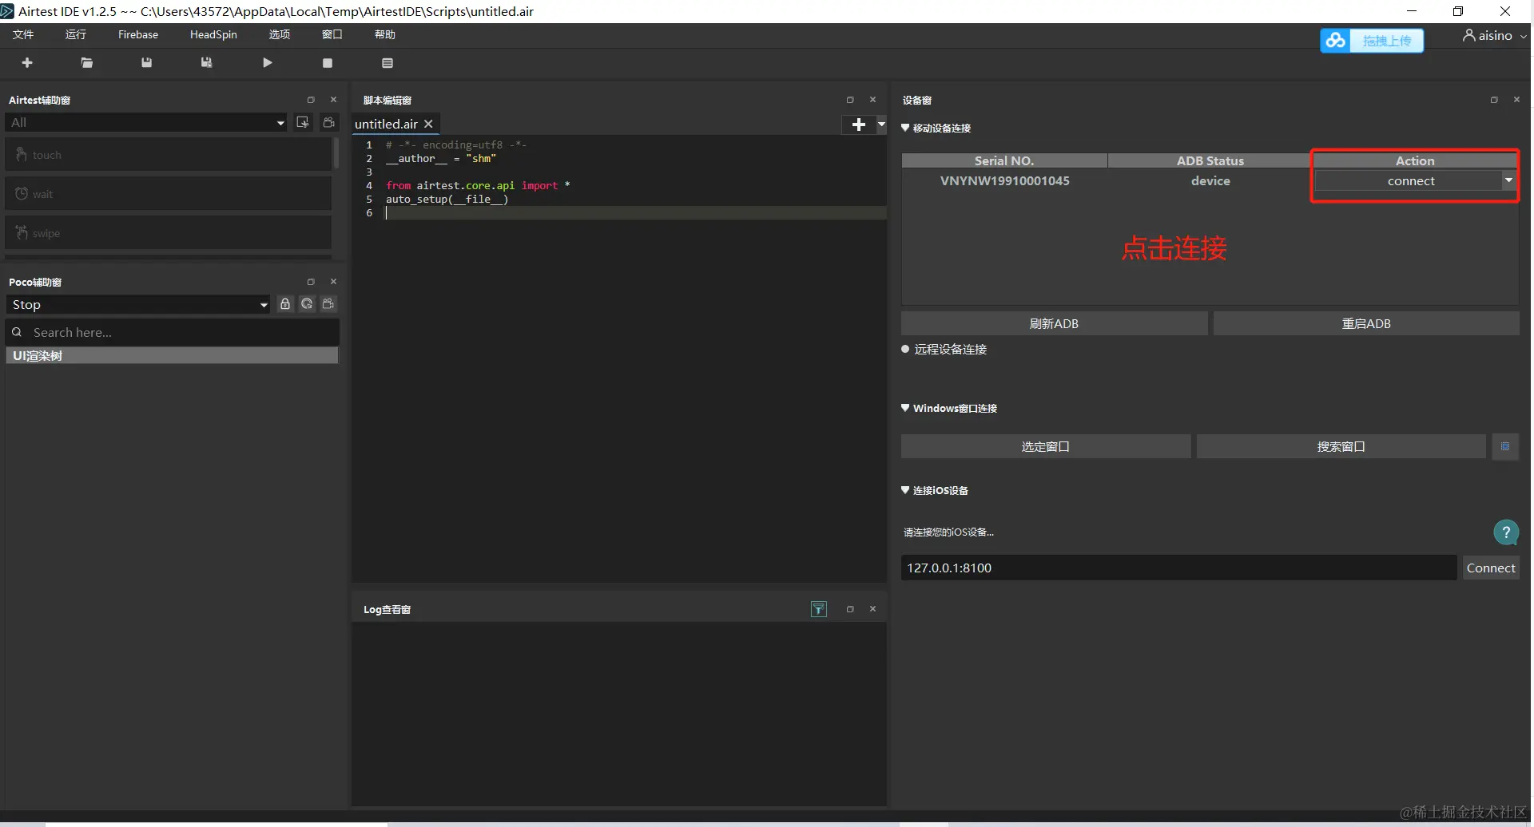Click the wait command button

169,193
